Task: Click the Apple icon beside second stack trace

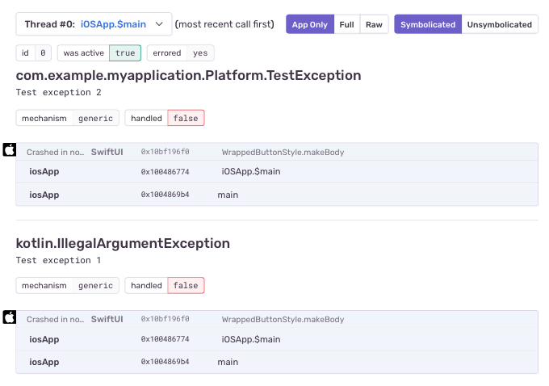Action: (10, 317)
